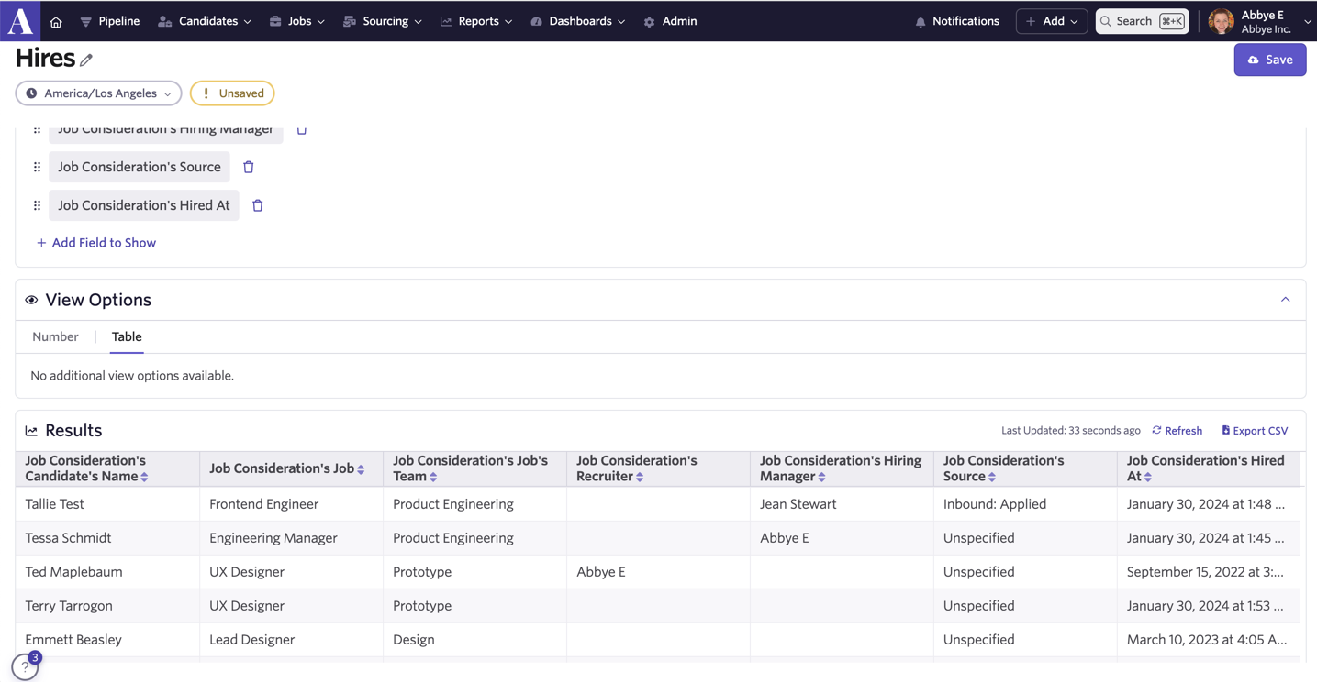This screenshot has width=1317, height=682.
Task: Click the Notifications bell
Action: point(957,21)
